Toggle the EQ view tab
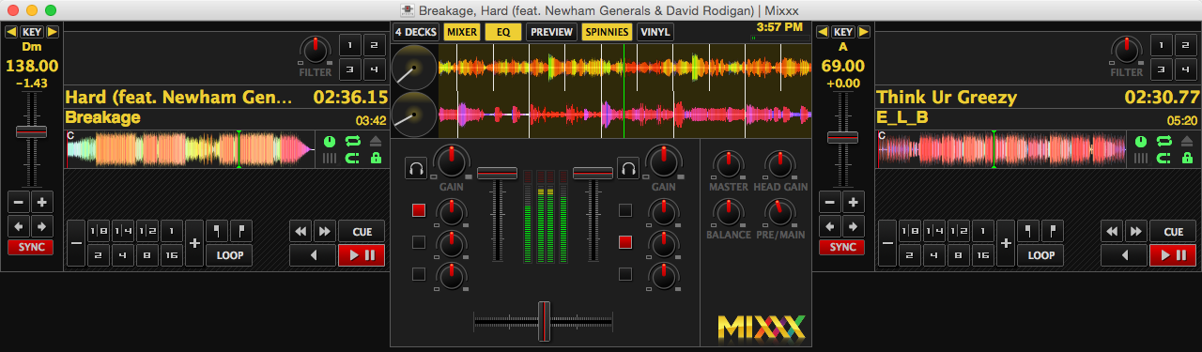Image resolution: width=1202 pixels, height=352 pixels. tap(503, 32)
